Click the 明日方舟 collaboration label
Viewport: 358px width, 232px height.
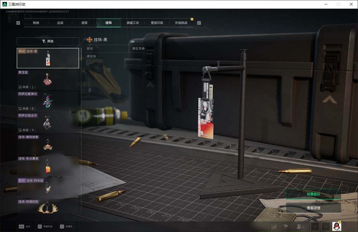coord(139,49)
